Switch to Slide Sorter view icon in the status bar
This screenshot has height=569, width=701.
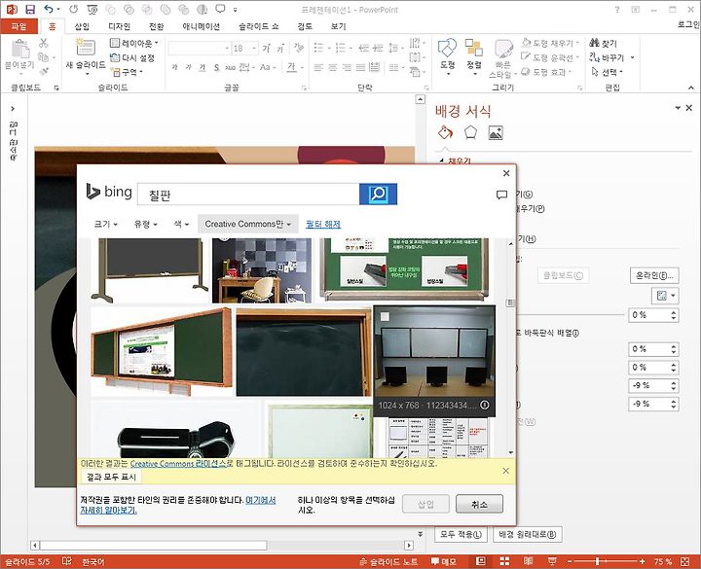[x=504, y=561]
